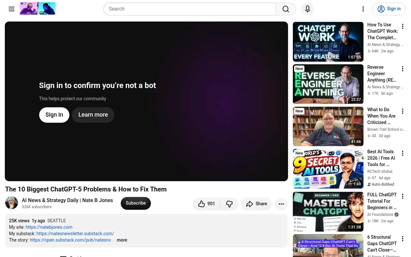The image size is (411, 257).
Task: Open the open.substack.com story link
Action: coord(72,240)
